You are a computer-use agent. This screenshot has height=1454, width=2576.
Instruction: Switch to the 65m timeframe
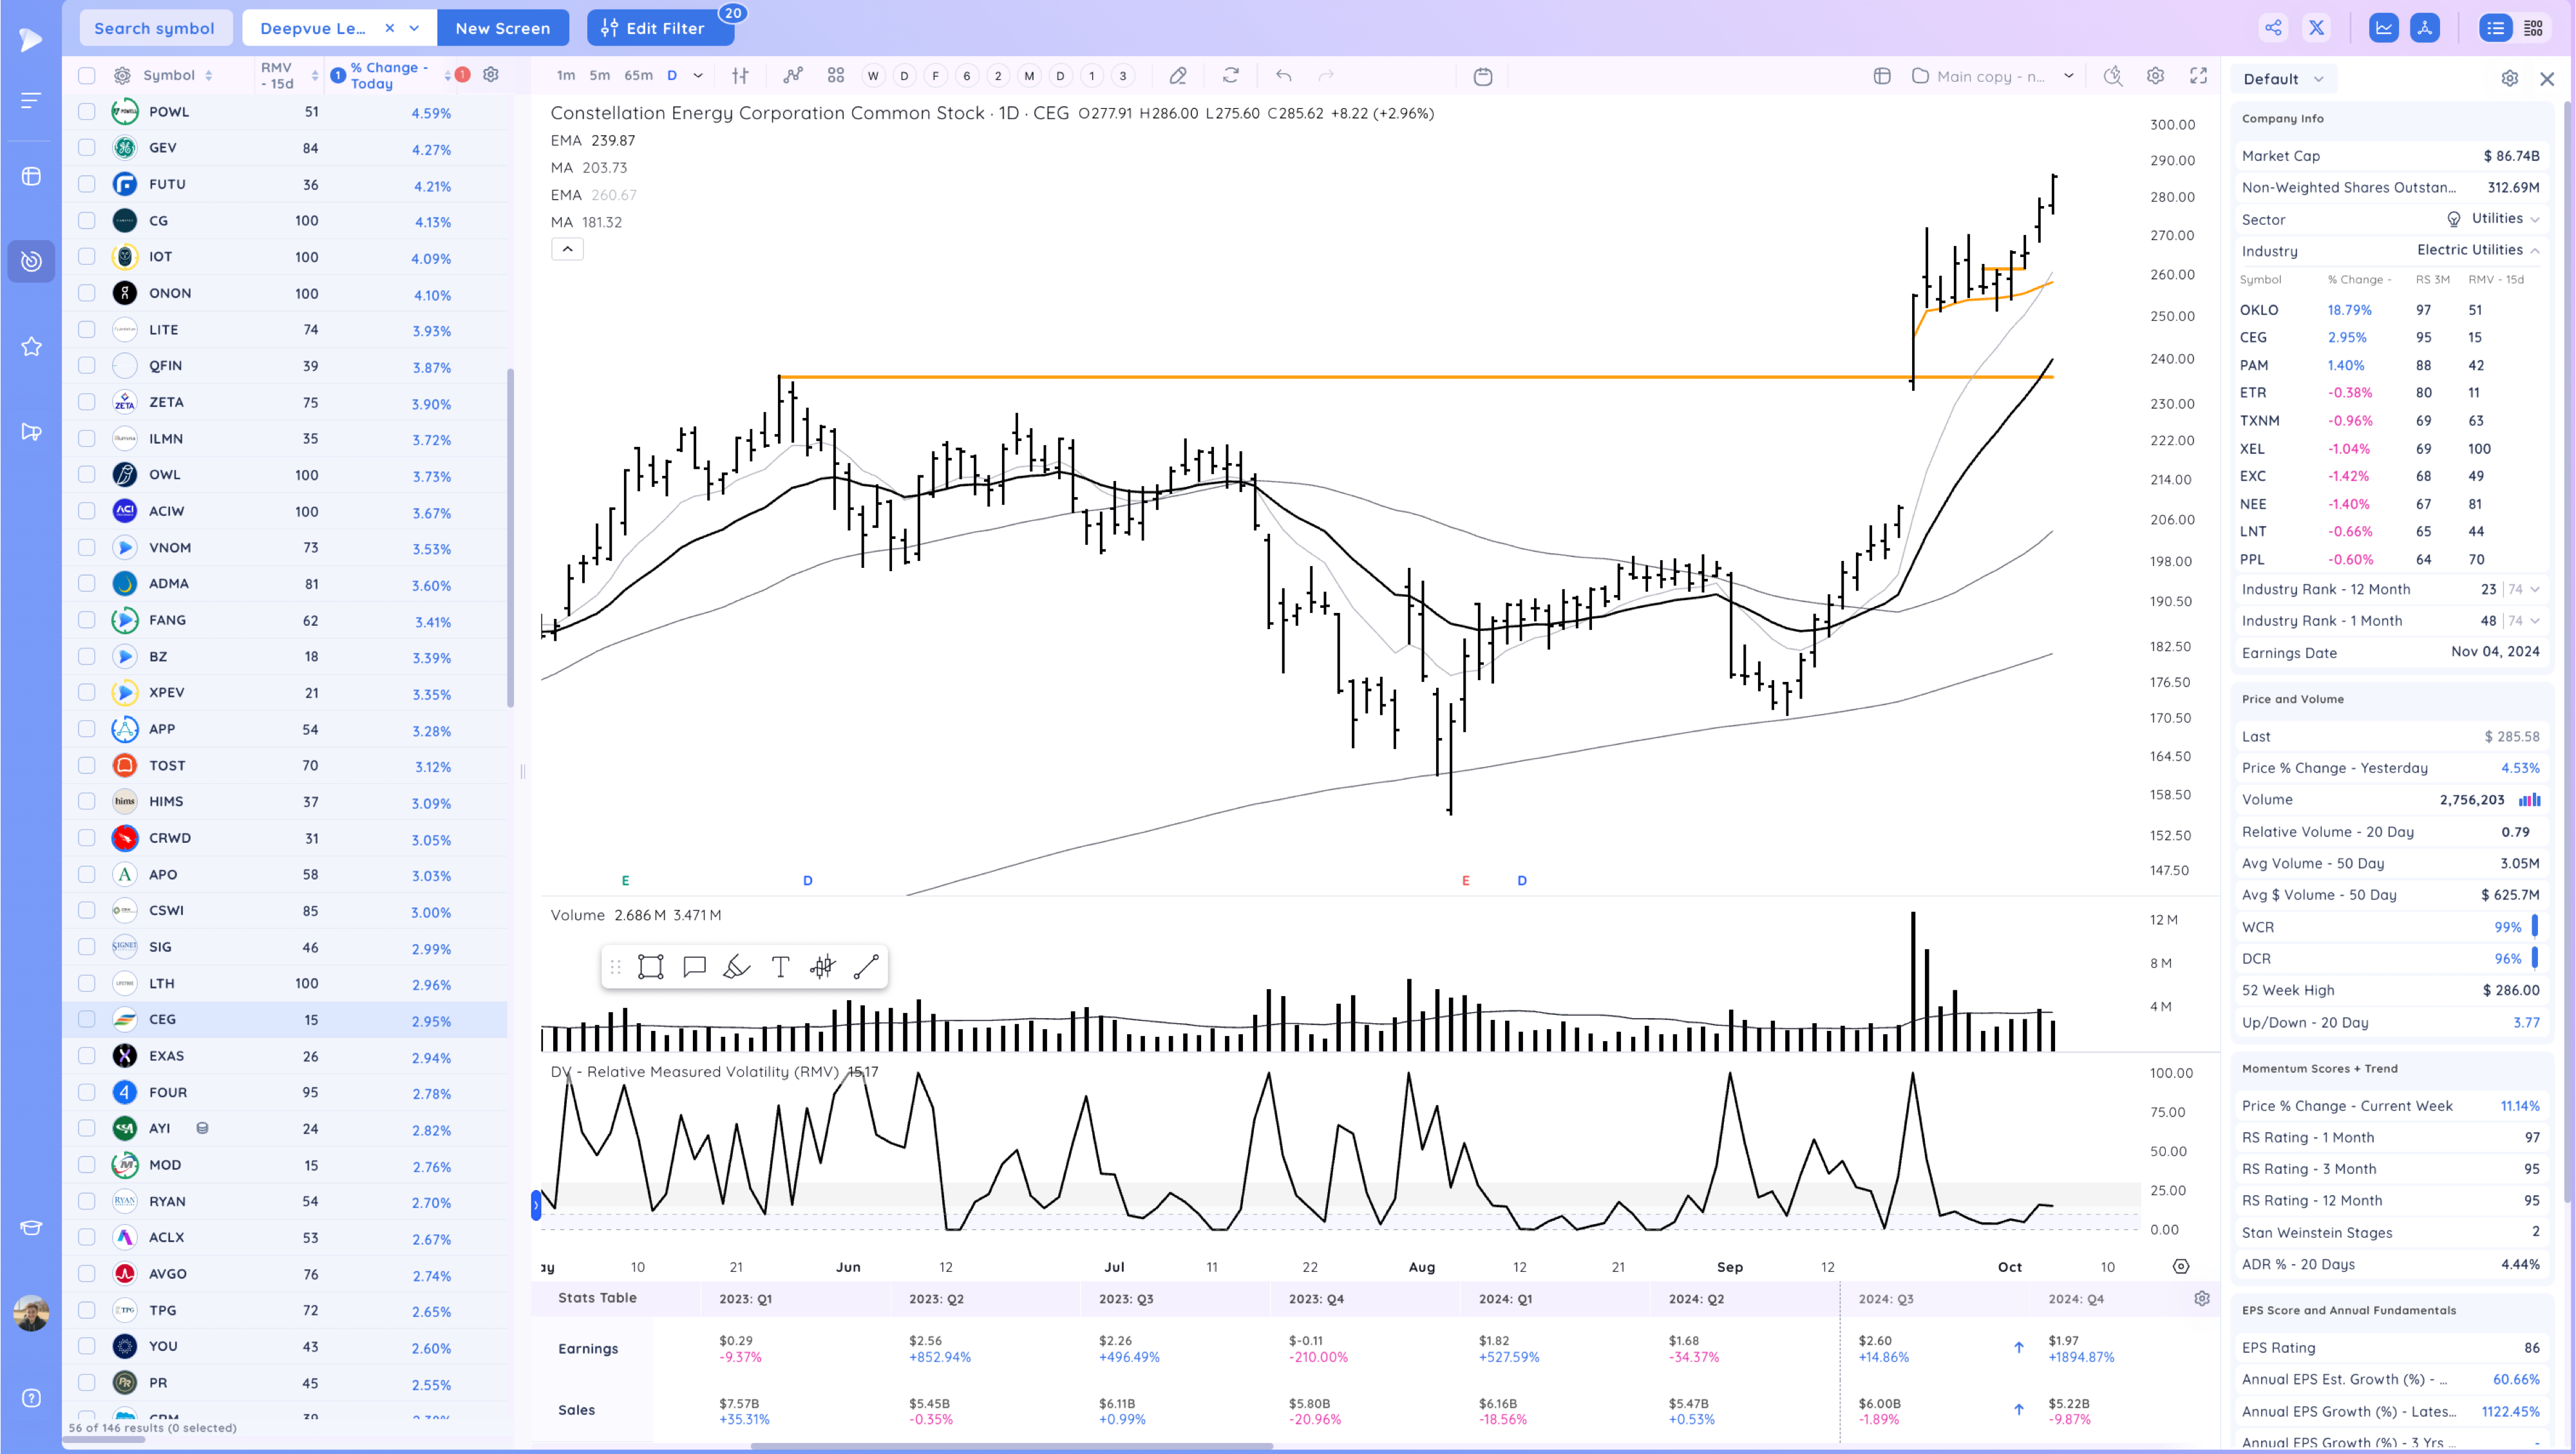(638, 75)
